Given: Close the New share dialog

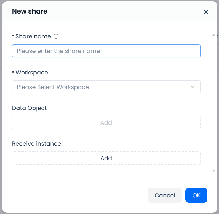Looking at the screenshot, I should (206, 12).
